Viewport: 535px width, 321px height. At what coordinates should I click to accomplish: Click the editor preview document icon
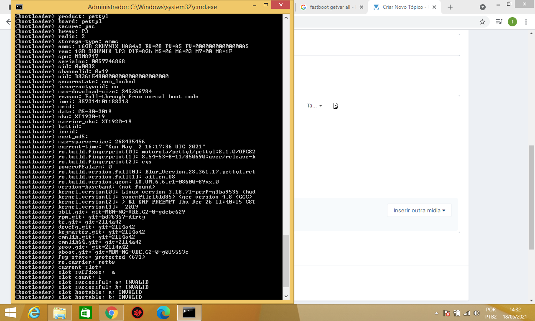pos(336,106)
